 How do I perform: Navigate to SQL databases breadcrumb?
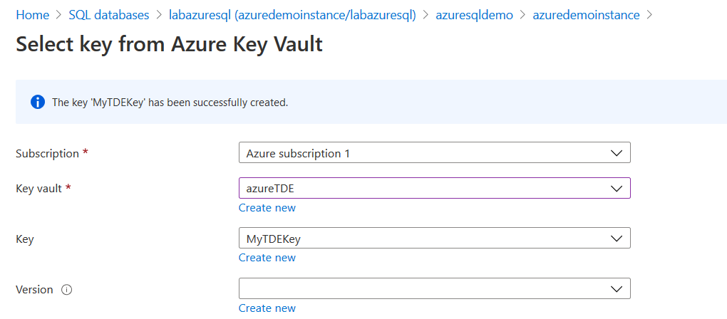coord(109,14)
